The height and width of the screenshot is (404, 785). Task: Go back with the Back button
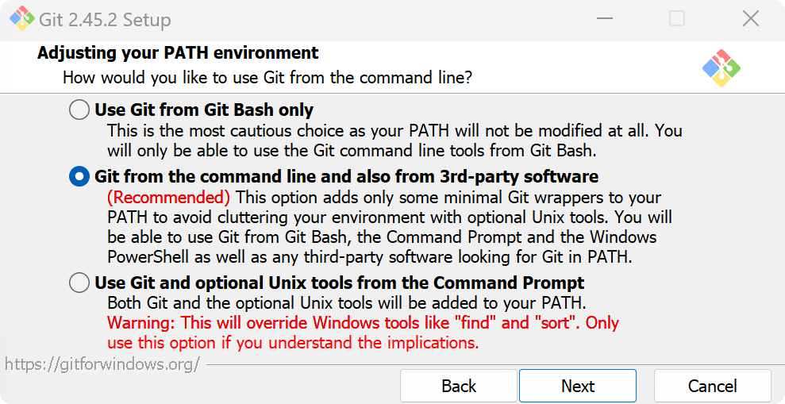coord(458,386)
